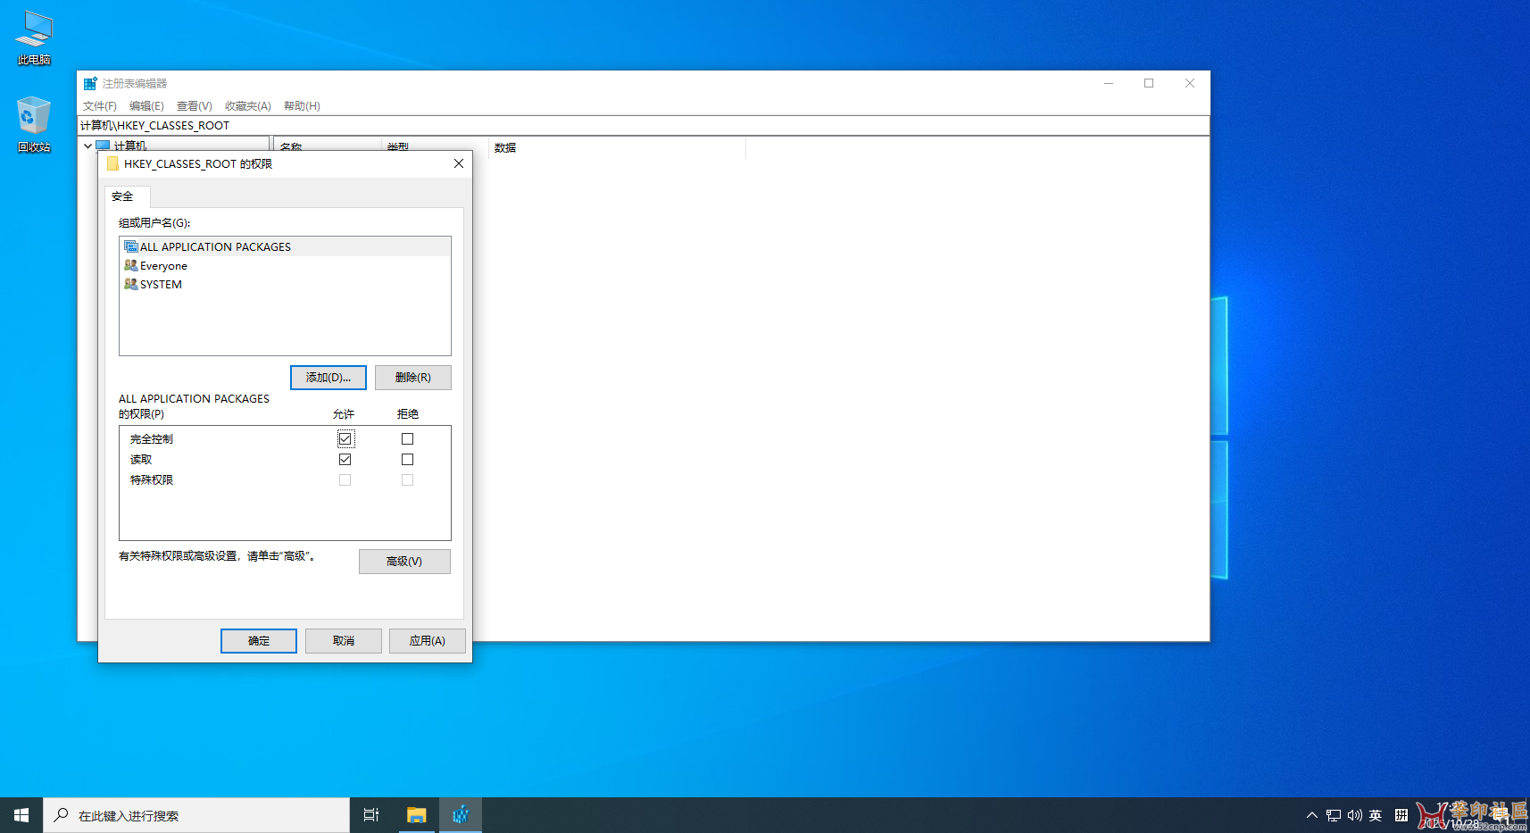Click the taskbar search box
Screen dimensions: 1530x833
point(196,814)
